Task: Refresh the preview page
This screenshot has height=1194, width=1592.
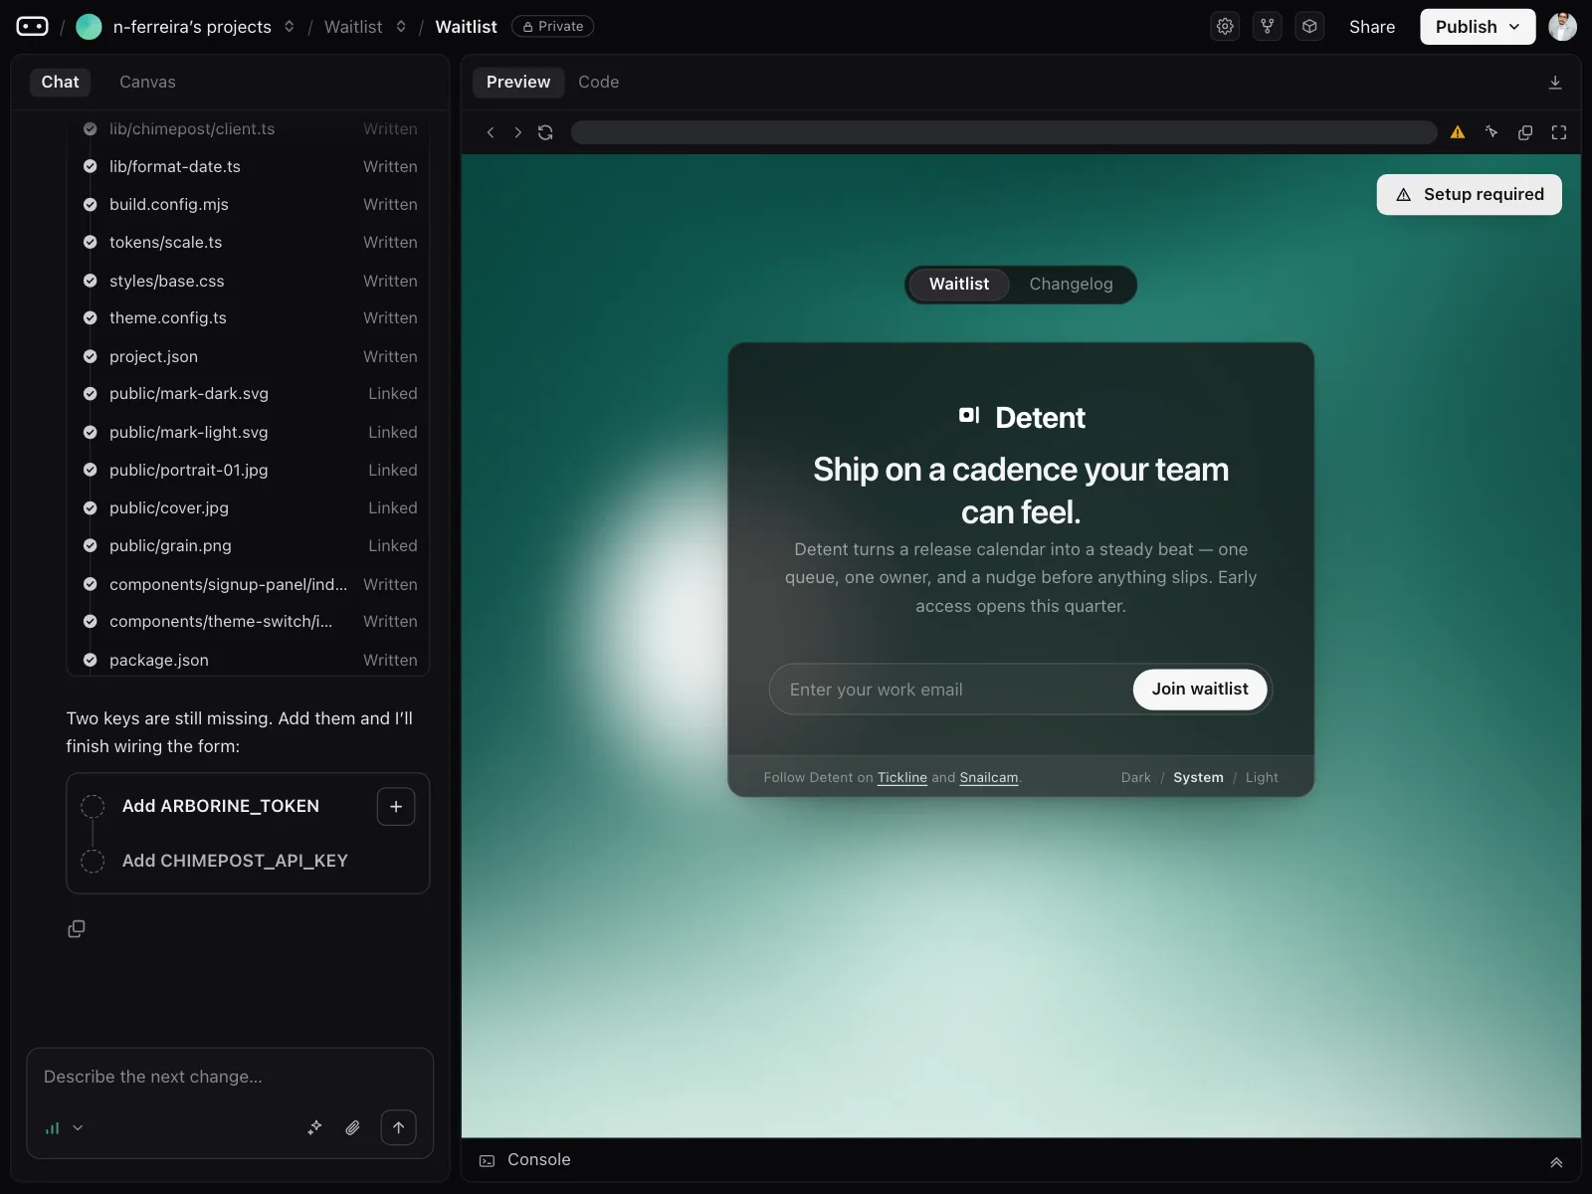Action: tap(545, 132)
